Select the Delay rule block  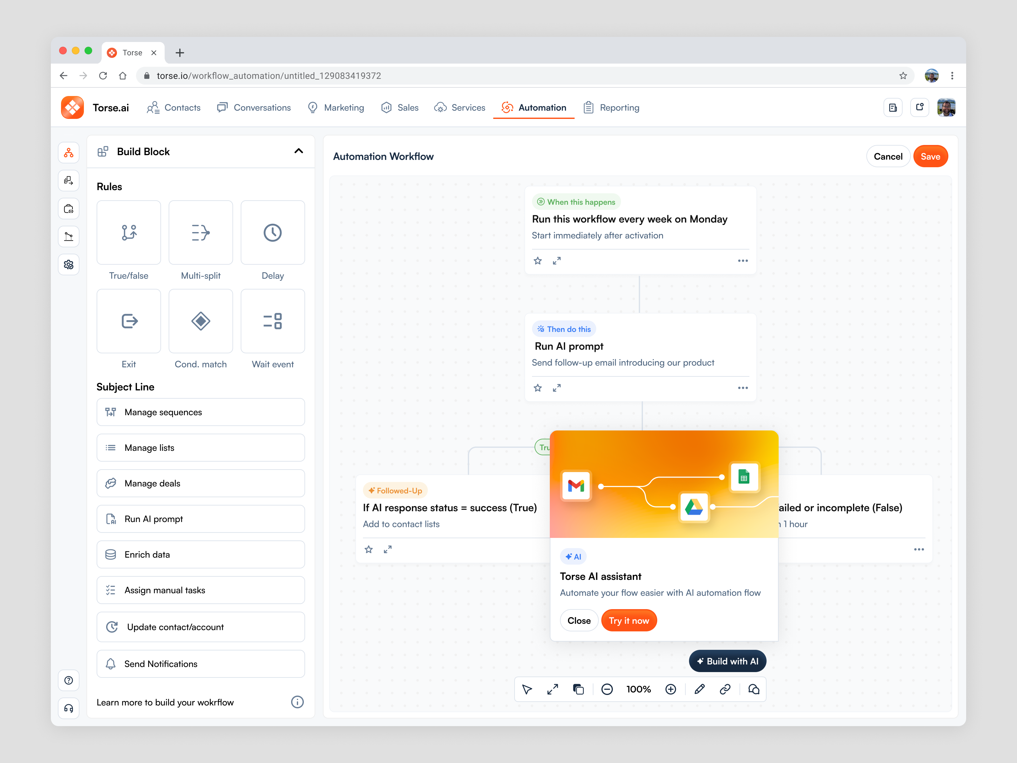pos(273,232)
